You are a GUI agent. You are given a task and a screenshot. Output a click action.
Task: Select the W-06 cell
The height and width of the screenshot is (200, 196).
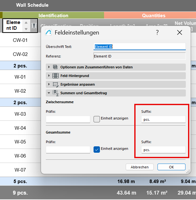pos(20,156)
